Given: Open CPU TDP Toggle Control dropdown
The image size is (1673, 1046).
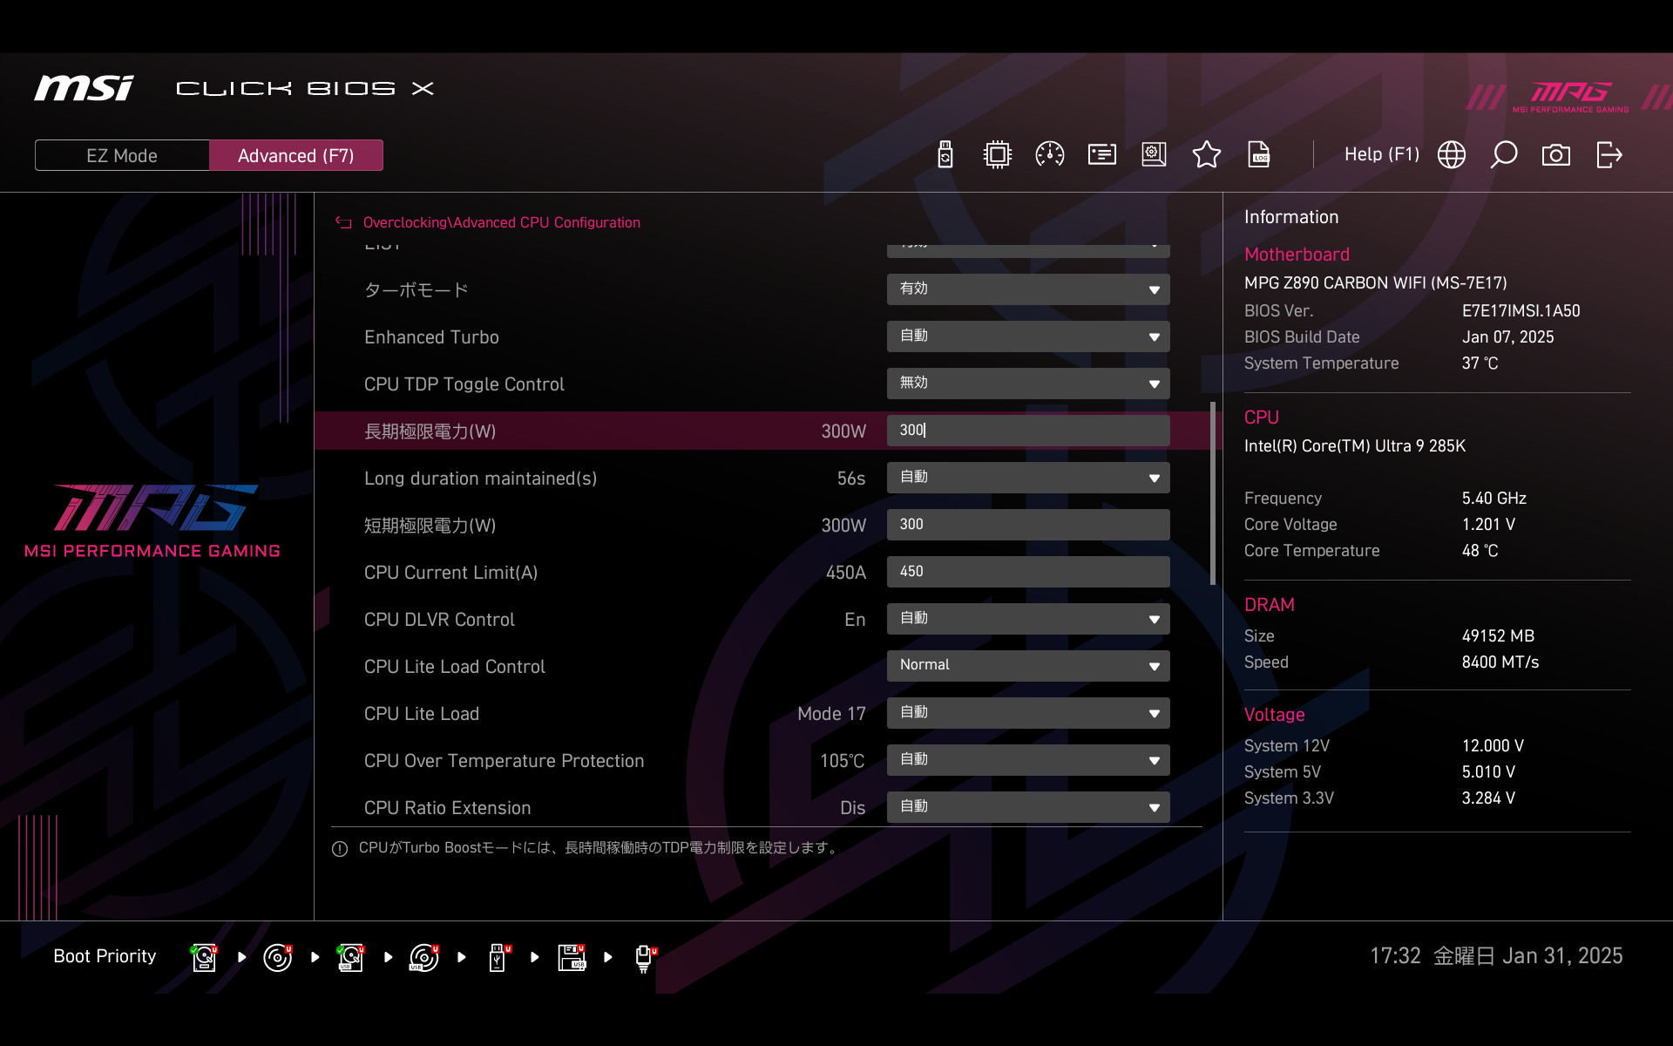Looking at the screenshot, I should 1028,384.
